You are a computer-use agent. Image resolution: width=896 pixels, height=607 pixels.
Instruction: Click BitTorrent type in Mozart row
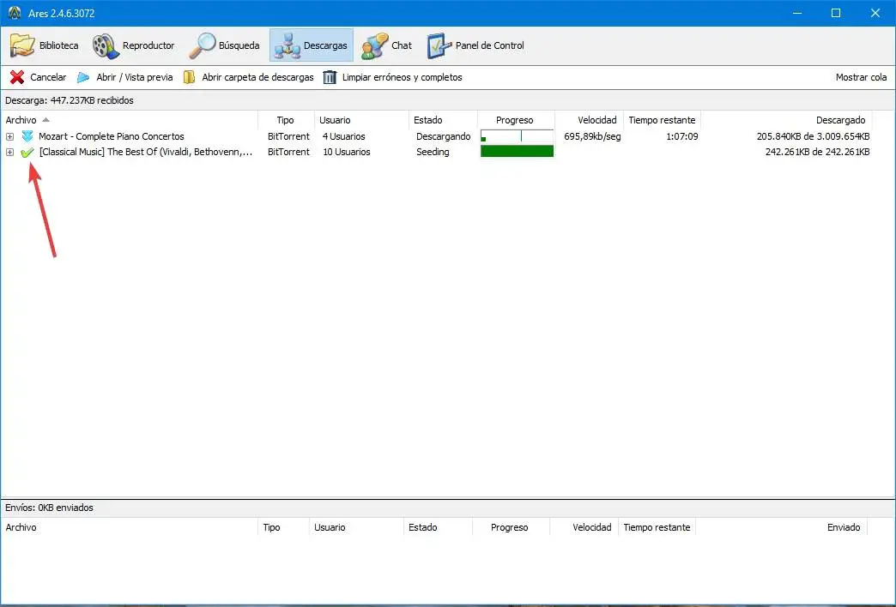pyautogui.click(x=288, y=136)
